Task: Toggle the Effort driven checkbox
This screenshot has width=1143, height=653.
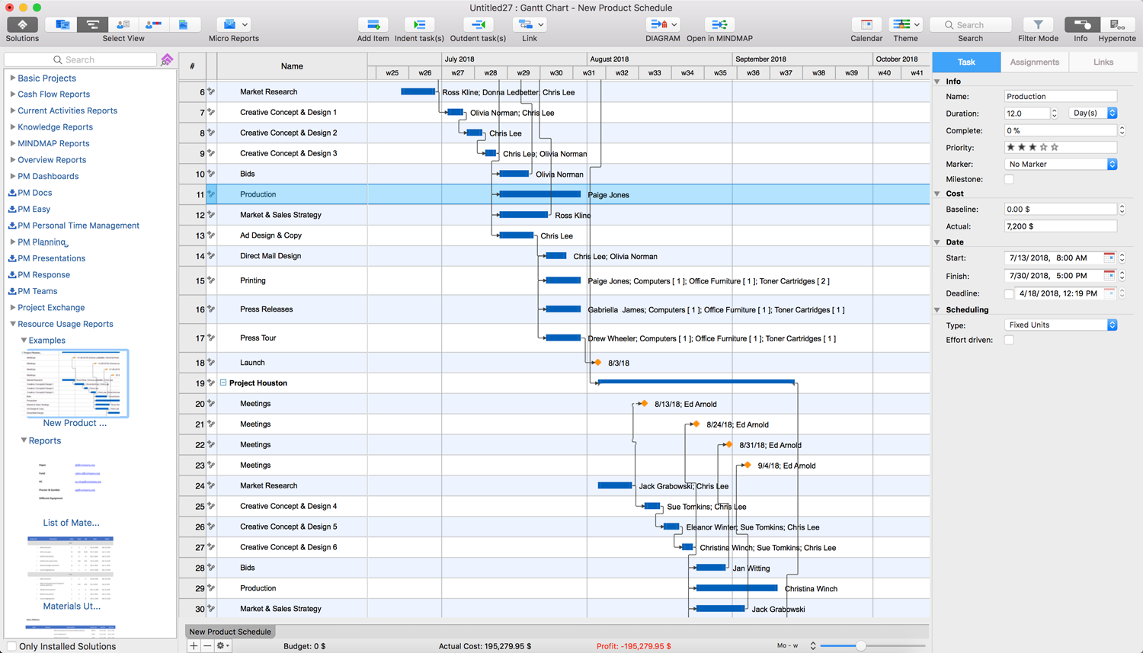Action: click(x=1009, y=341)
